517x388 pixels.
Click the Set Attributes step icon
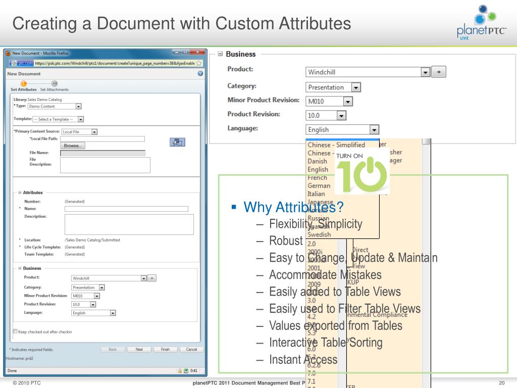[x=24, y=84]
